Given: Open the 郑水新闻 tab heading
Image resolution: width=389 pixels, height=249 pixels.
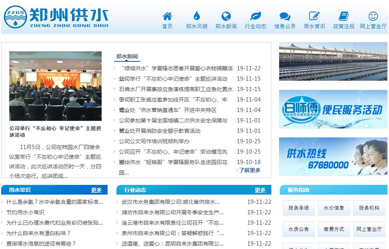Looking at the screenshot, I should click(127, 57).
